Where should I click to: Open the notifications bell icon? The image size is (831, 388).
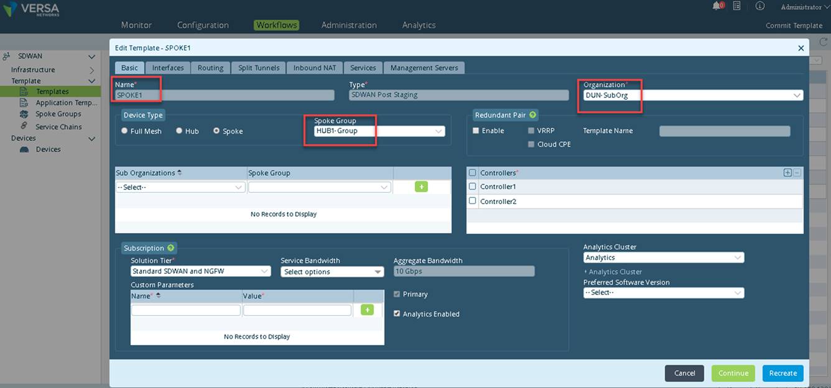pyautogui.click(x=717, y=6)
